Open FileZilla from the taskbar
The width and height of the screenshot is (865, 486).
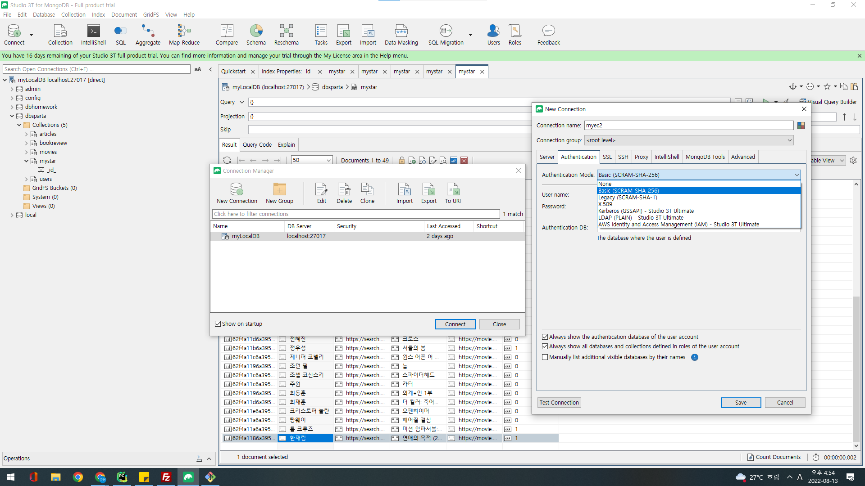[166, 477]
